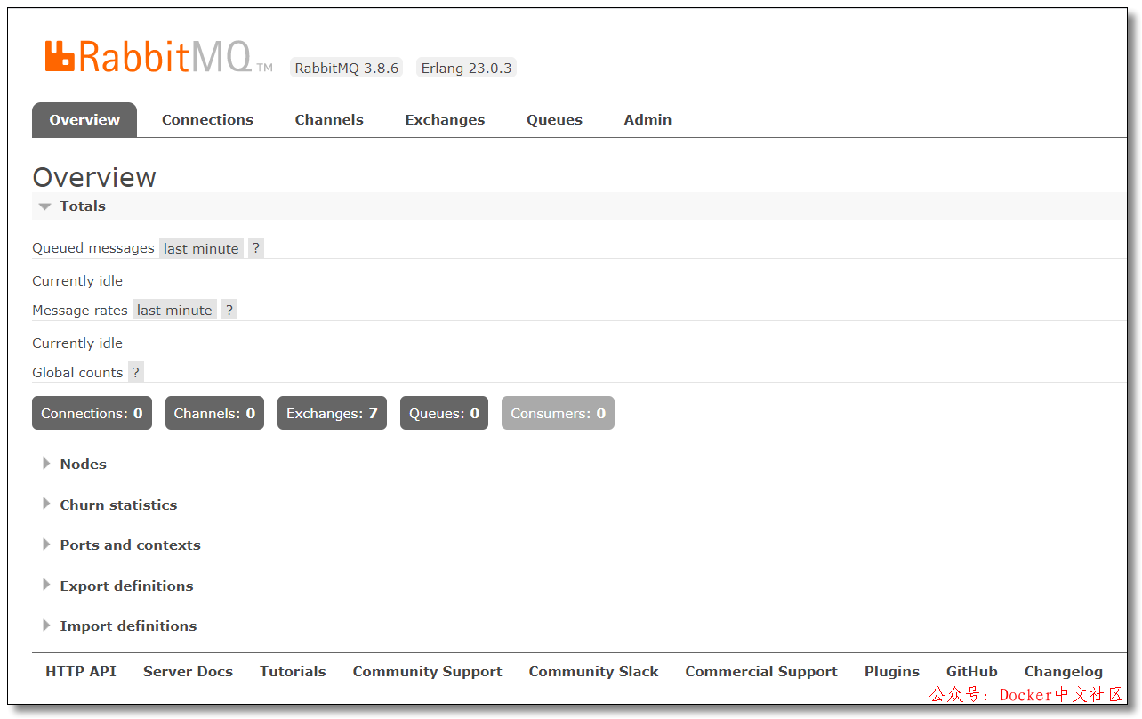Expand the Churn statistics section
Image resolution: width=1142 pixels, height=719 pixels.
tap(118, 505)
